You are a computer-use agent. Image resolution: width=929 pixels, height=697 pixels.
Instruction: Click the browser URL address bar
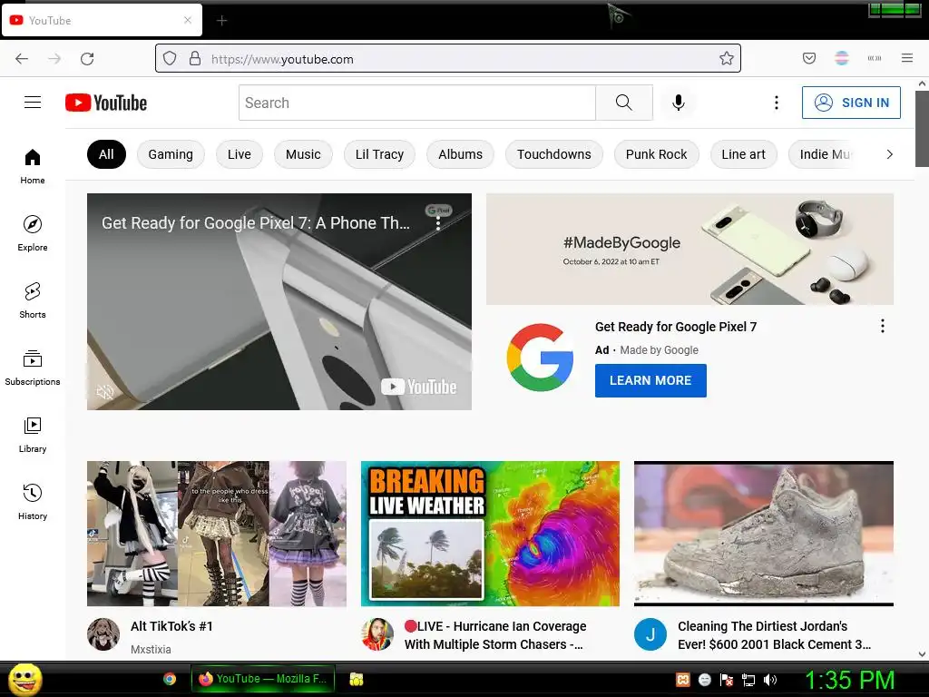(x=448, y=58)
